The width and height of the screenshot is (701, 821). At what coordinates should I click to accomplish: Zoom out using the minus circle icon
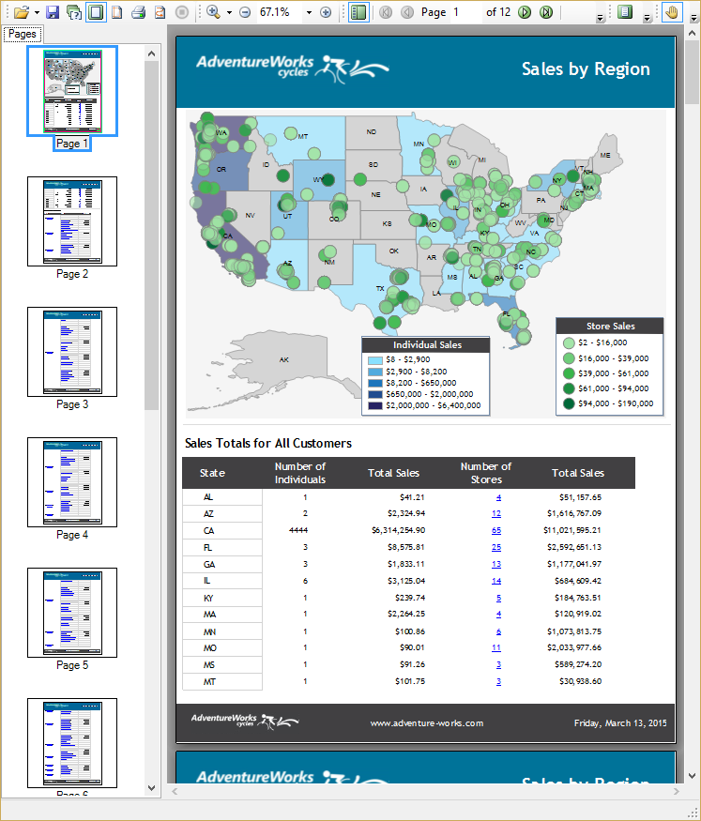coord(245,12)
